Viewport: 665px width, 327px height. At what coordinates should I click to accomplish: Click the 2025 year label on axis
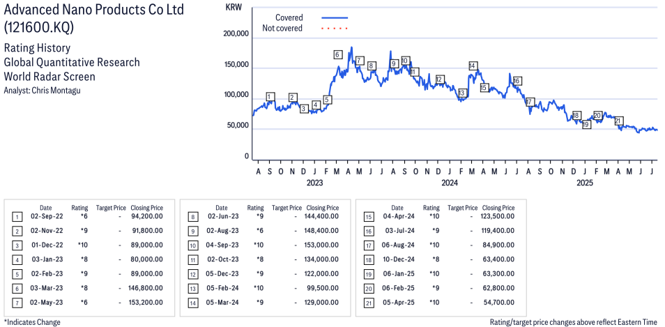pos(584,183)
